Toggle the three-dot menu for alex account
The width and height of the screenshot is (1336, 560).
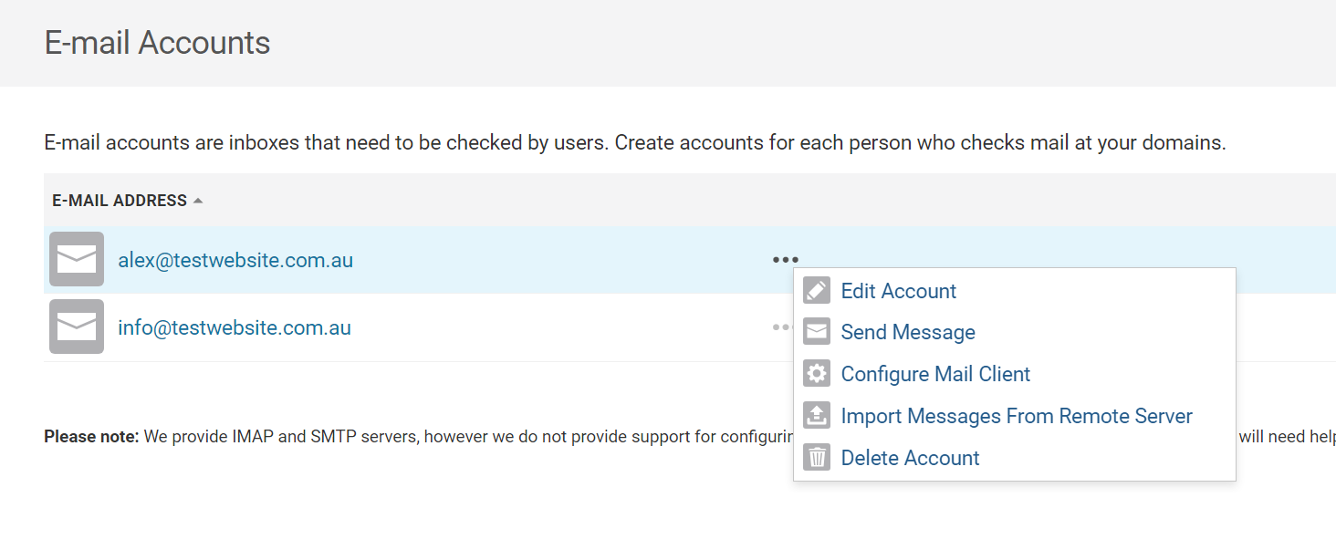[x=785, y=260]
